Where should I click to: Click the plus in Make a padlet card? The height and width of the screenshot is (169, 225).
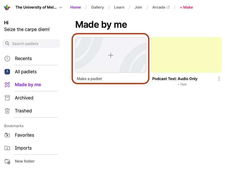(x=111, y=55)
